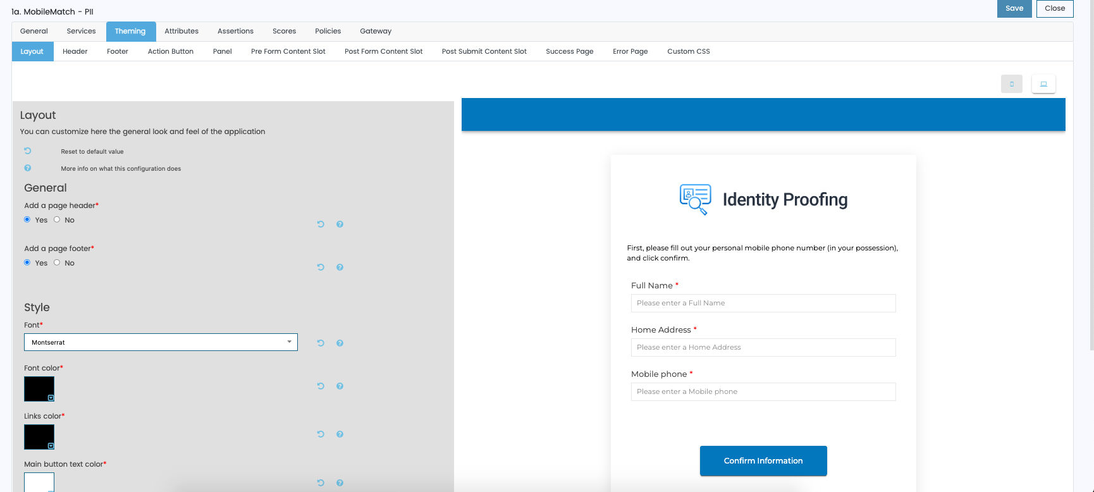Open the Error Page sub-tab
The height and width of the screenshot is (492, 1094).
[630, 51]
